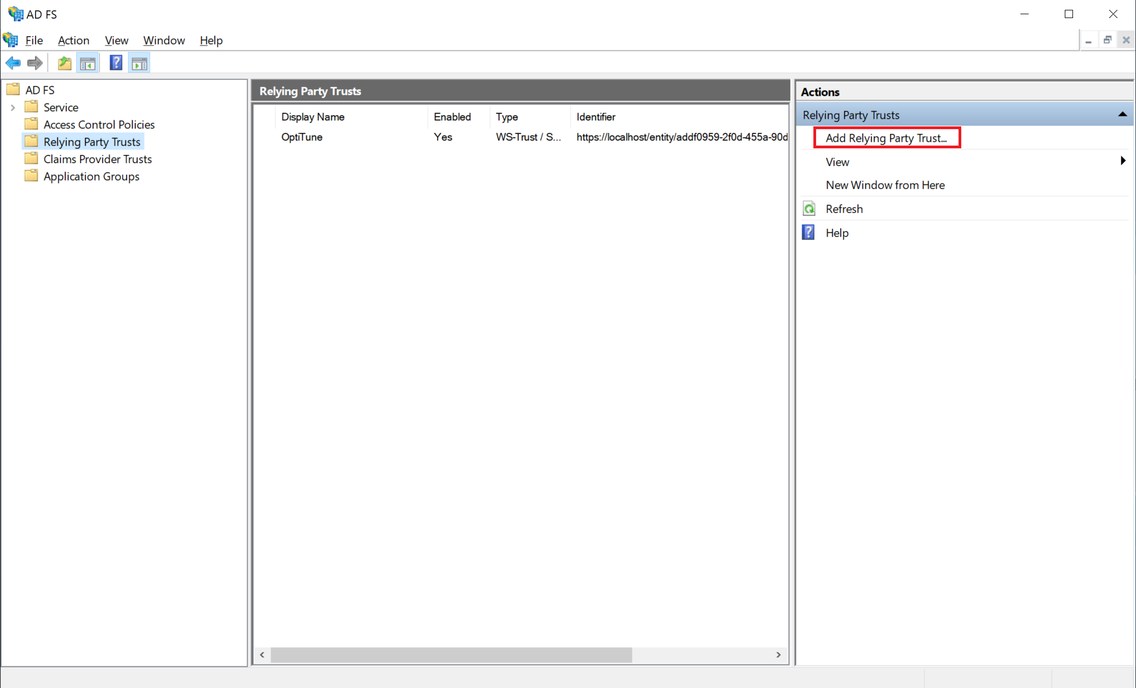The width and height of the screenshot is (1136, 688).
Task: Open the Help menu in menu bar
Action: coord(211,41)
